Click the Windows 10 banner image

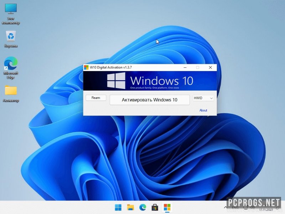150,81
